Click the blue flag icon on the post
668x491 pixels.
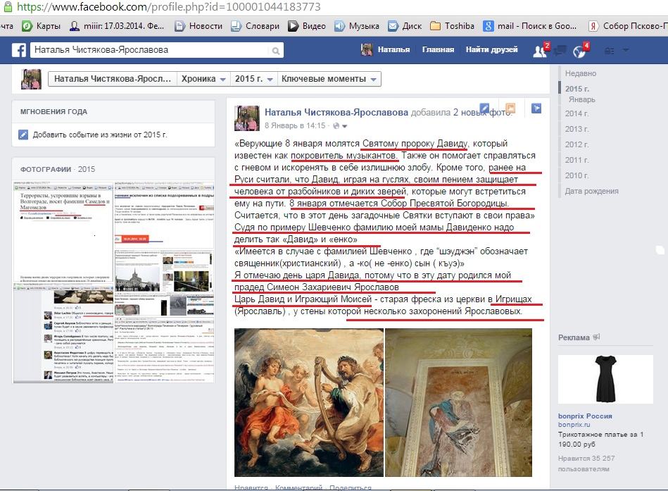click(x=536, y=108)
